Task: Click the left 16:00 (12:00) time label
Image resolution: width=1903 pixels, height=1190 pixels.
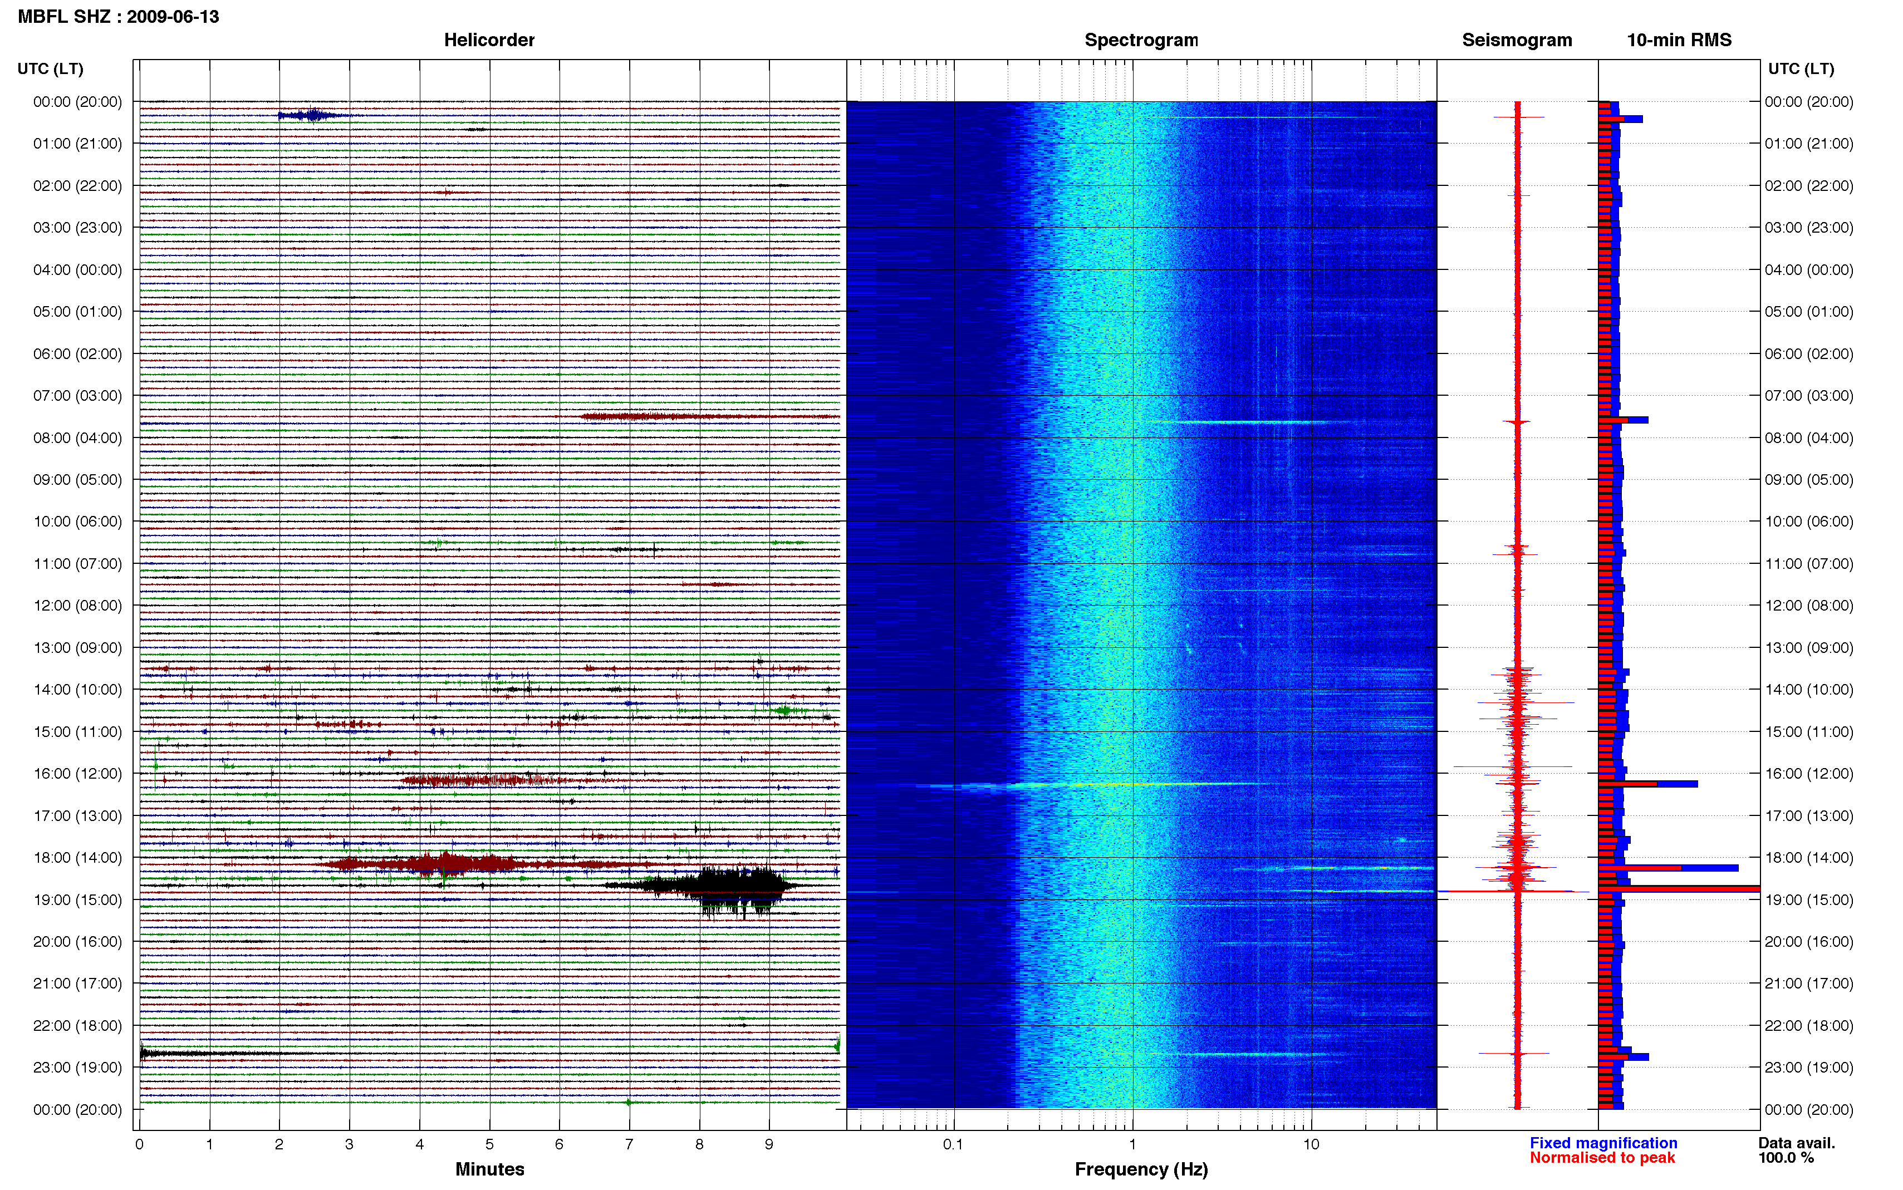Action: 77,774
